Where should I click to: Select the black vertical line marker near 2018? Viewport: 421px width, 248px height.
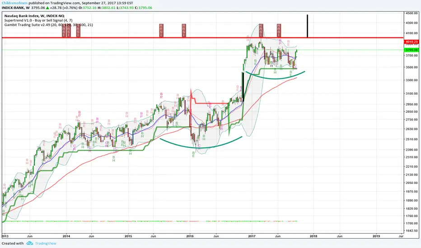point(308,26)
